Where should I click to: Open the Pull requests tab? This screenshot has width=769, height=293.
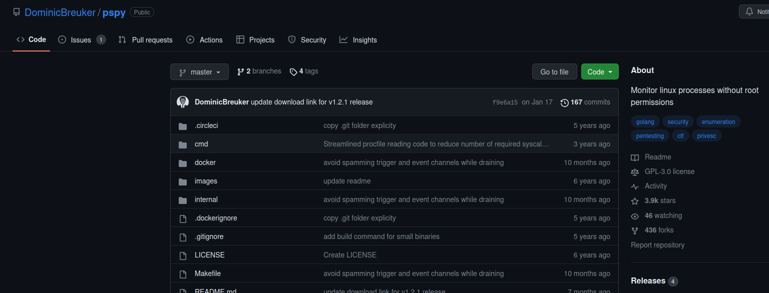coord(145,40)
